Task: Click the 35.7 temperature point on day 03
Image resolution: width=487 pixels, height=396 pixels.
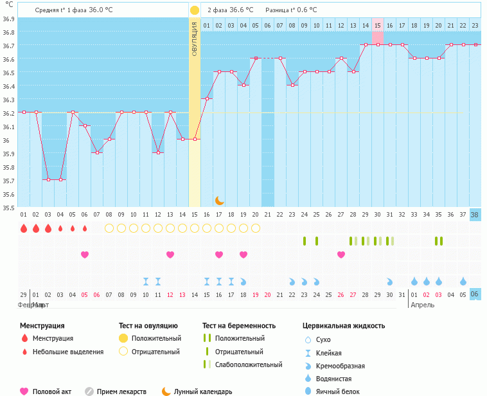Action: [48, 180]
